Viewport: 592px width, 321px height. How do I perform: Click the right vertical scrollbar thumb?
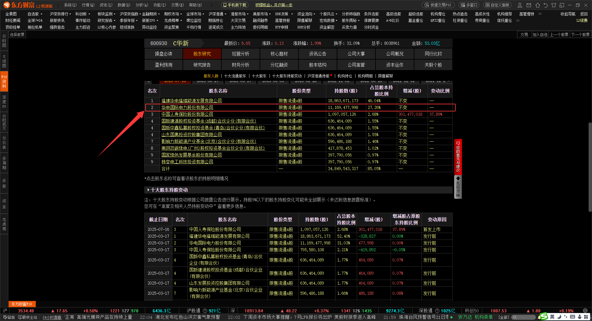tap(590, 167)
